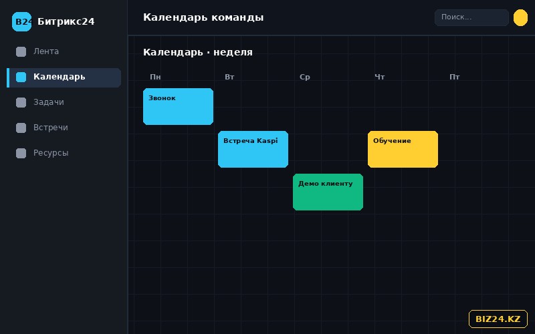This screenshot has height=334, width=535.
Task: Focus the Поиск search field
Action: [471, 17]
